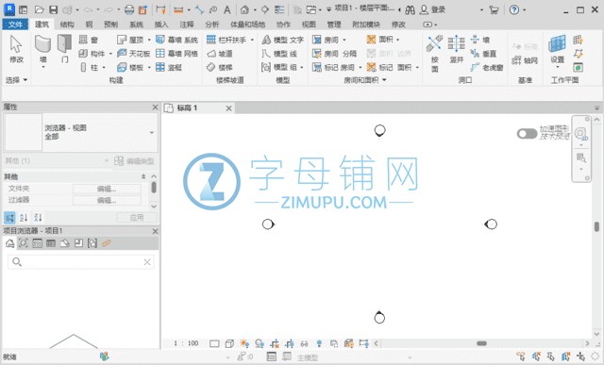Open the 浏览器 - 视图 type selector dropdown

[x=151, y=132]
